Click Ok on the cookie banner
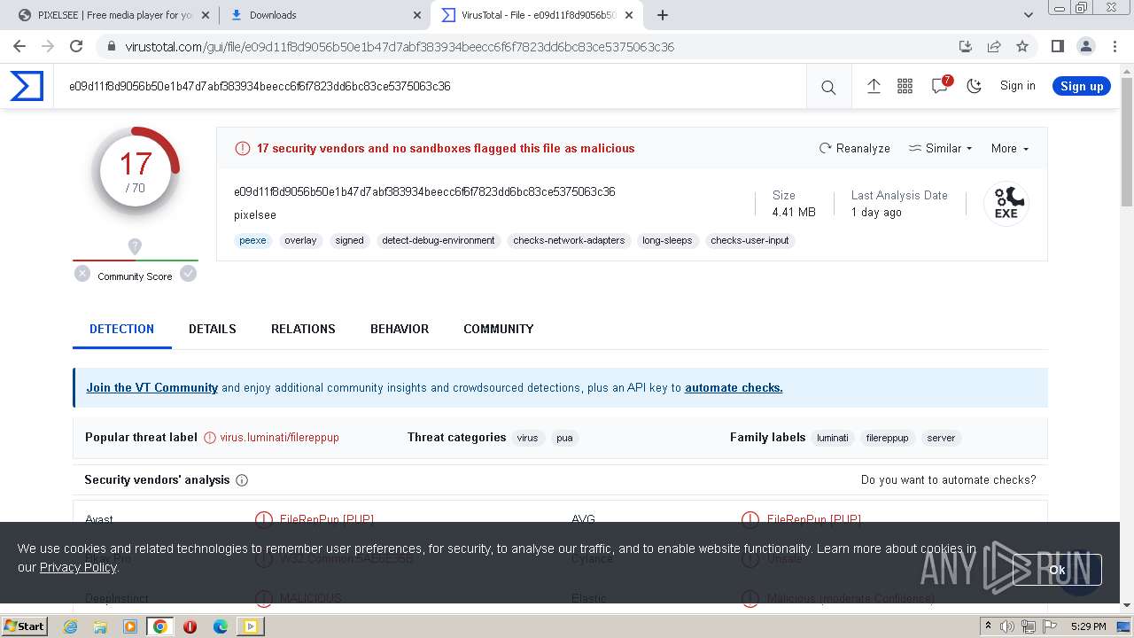This screenshot has width=1134, height=638. (x=1057, y=570)
